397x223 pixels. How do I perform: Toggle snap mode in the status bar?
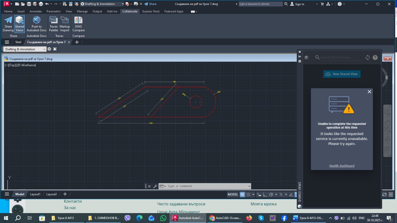(248, 195)
